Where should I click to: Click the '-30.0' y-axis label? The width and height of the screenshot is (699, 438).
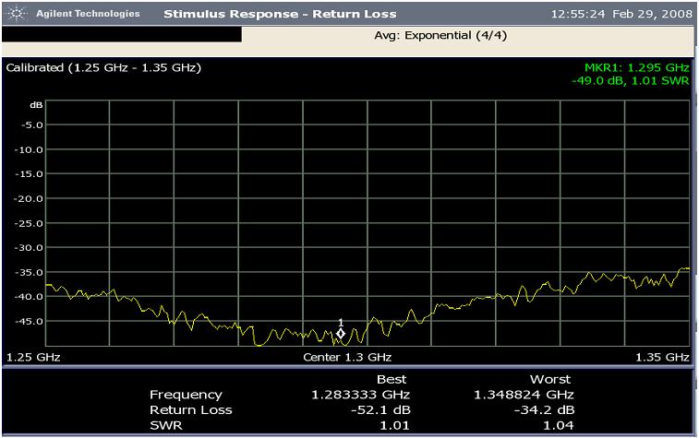click(x=29, y=247)
